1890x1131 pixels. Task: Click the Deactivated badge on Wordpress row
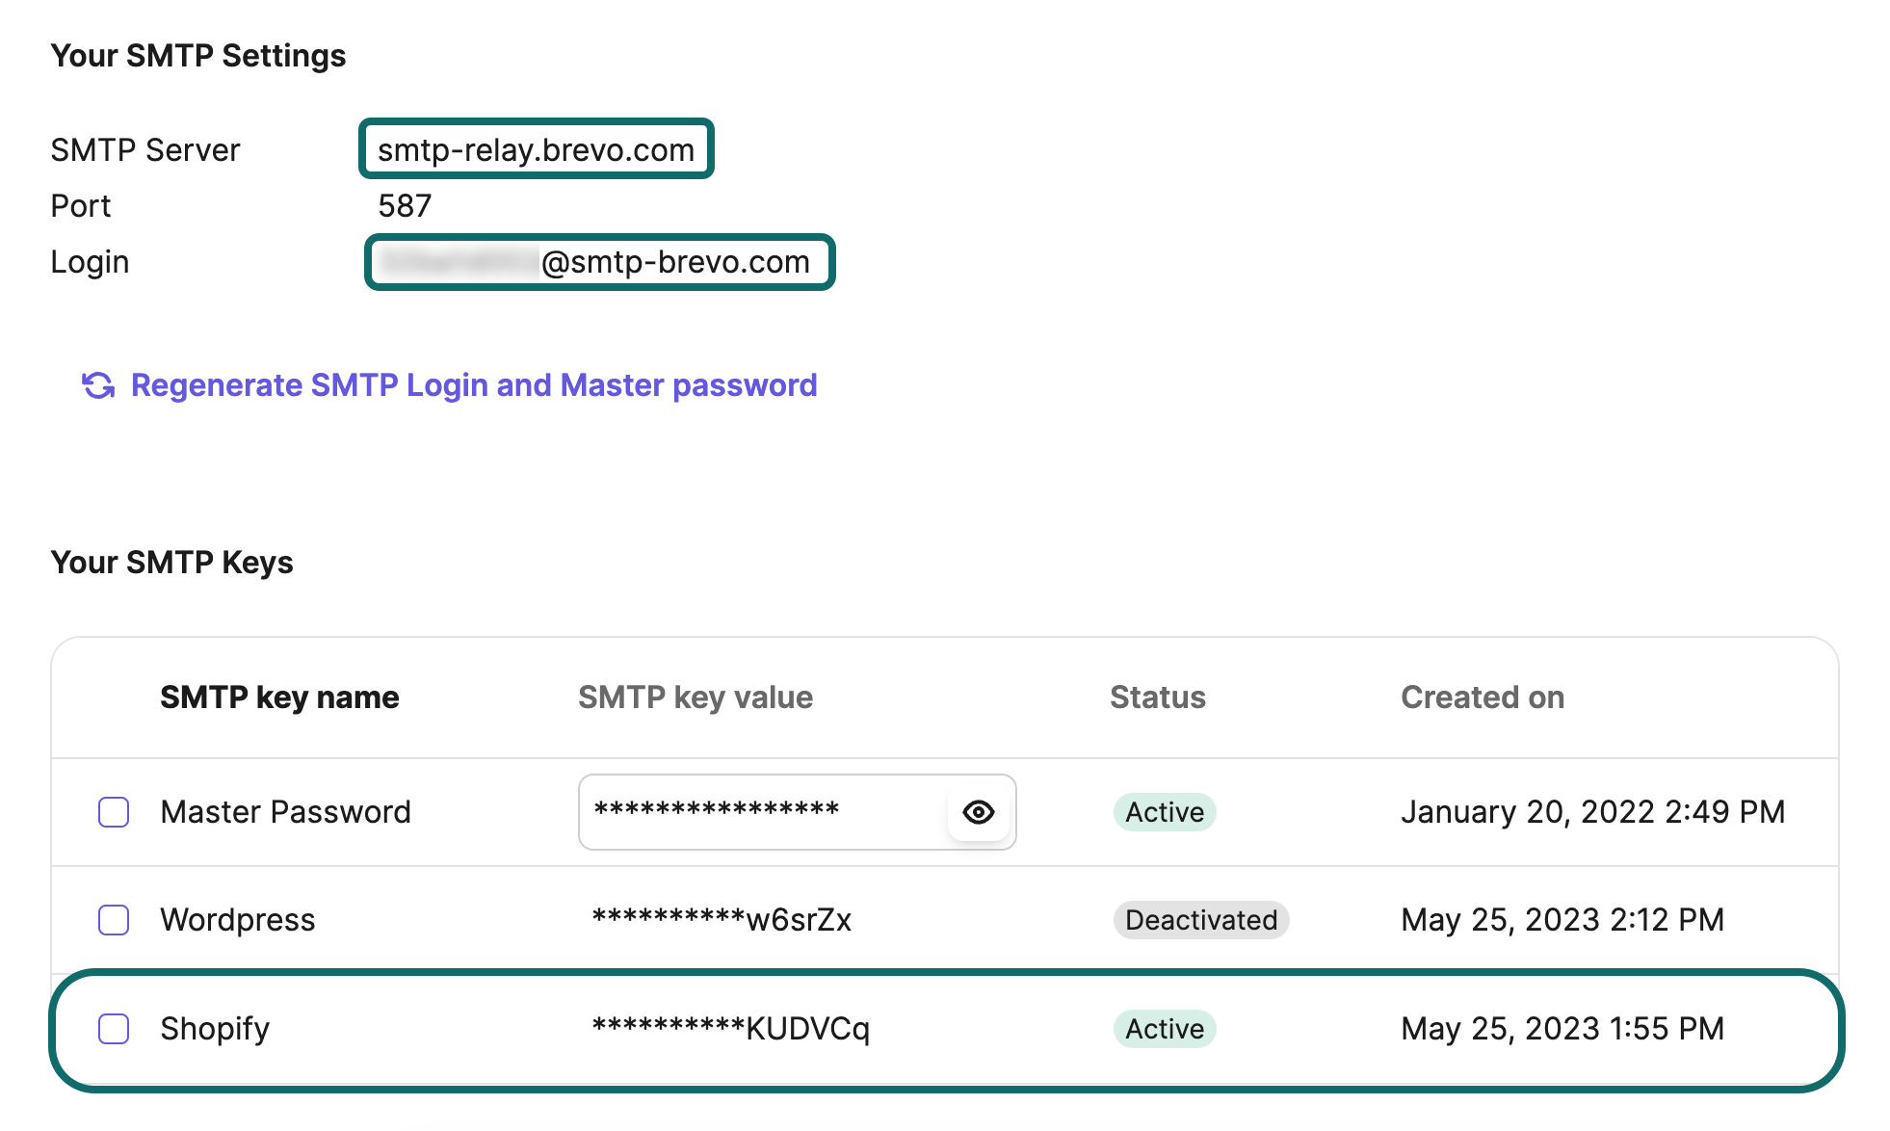1200,920
